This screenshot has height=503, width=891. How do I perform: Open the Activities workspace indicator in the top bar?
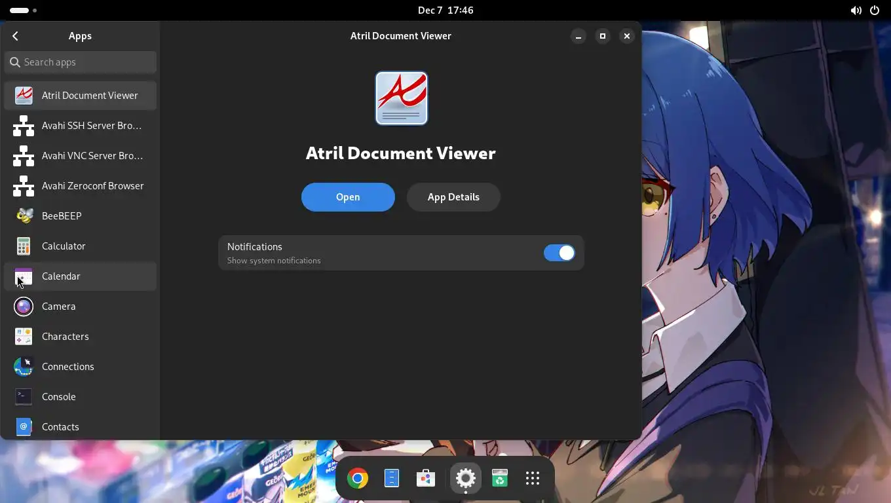[x=24, y=10]
